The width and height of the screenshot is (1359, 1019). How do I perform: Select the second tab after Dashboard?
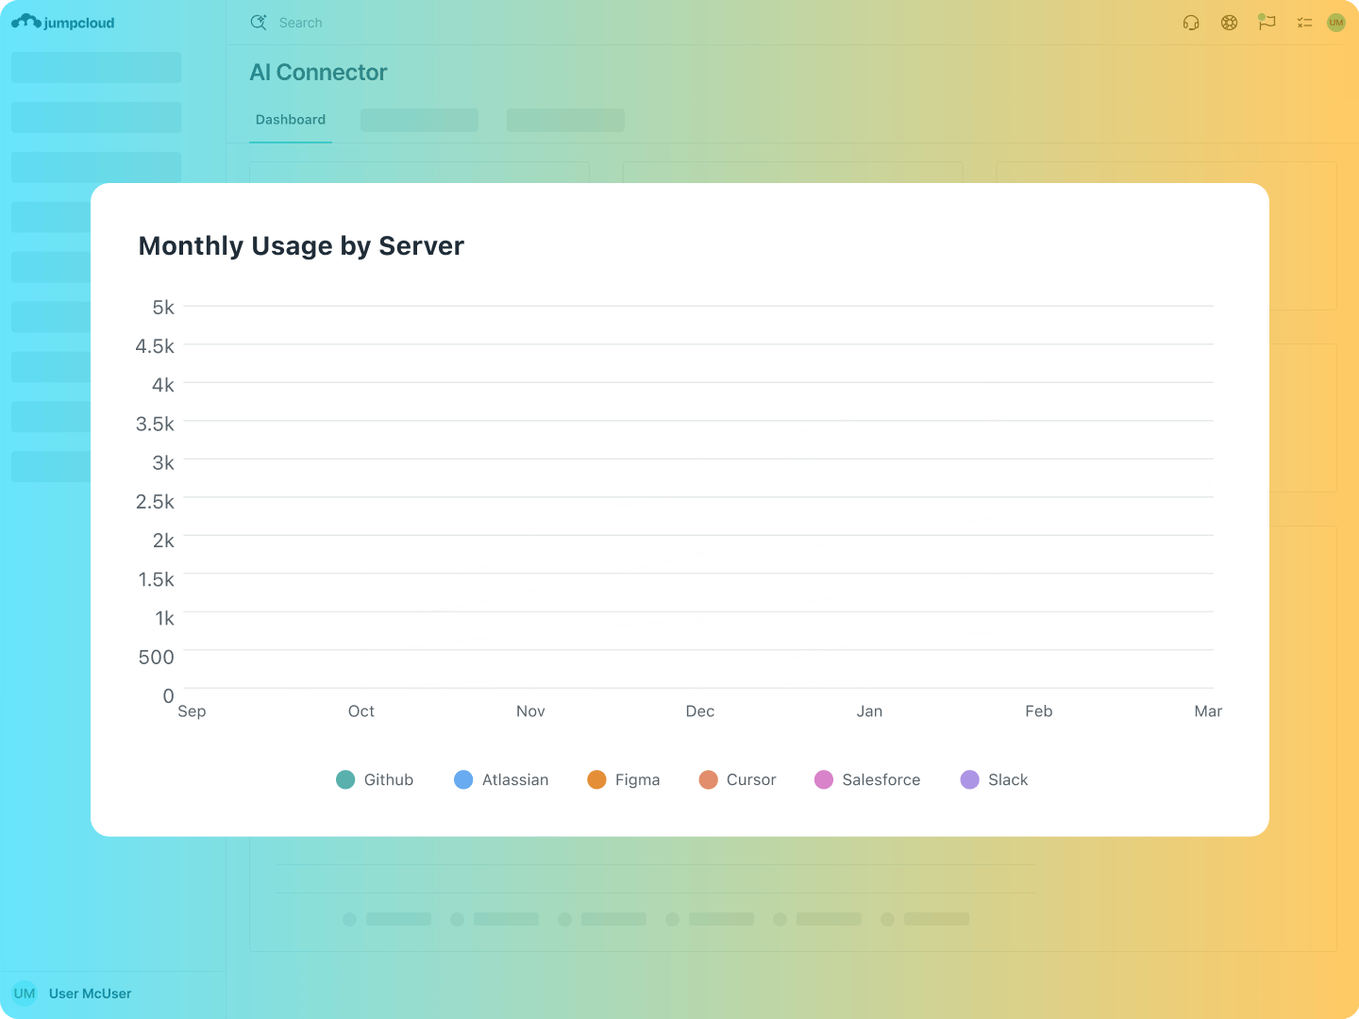(x=565, y=120)
